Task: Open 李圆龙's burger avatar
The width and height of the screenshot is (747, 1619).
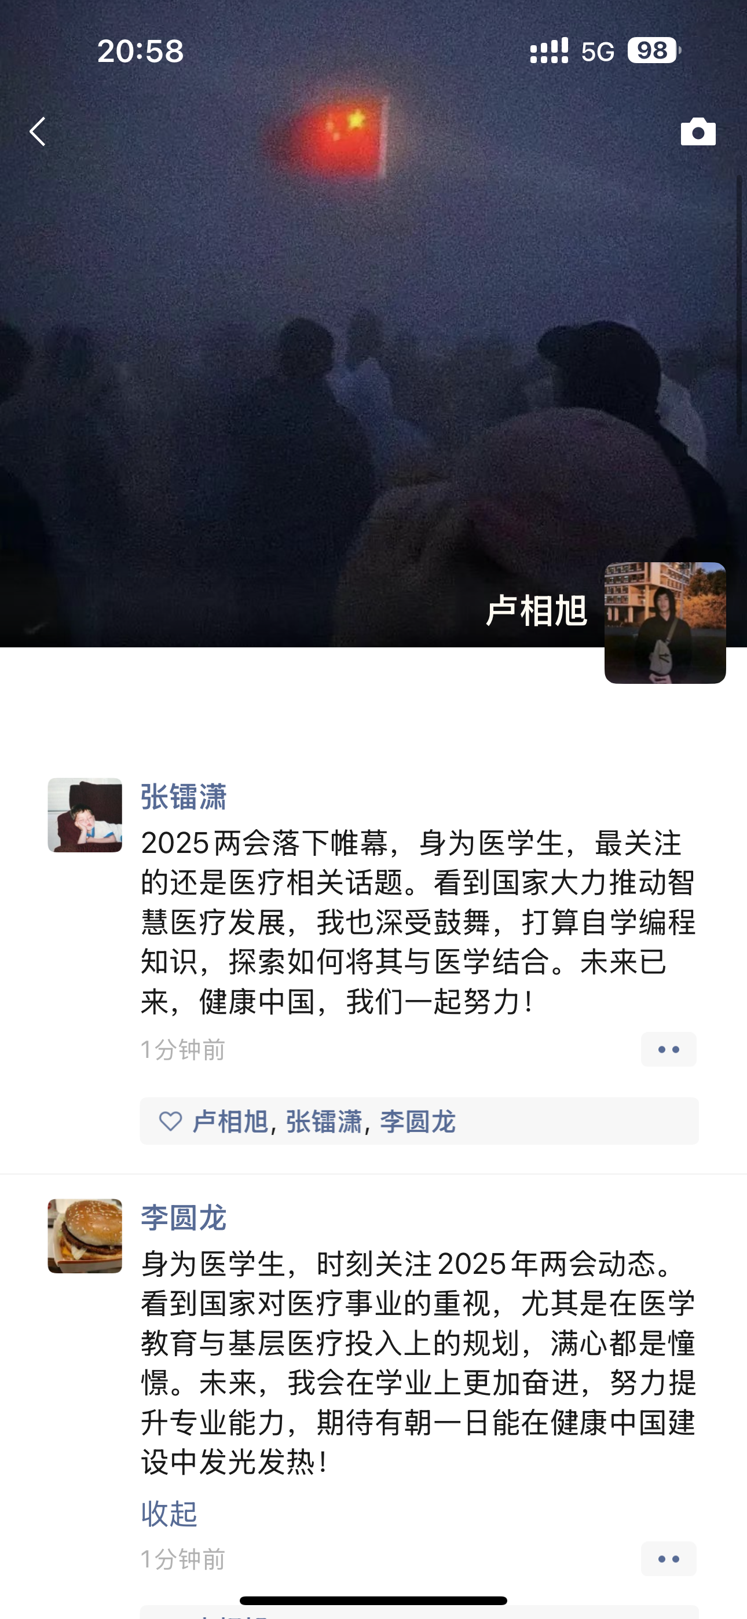Action: coord(85,1236)
